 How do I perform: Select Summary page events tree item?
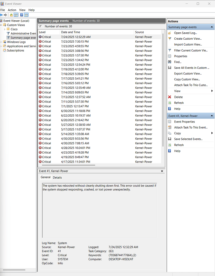21,38
